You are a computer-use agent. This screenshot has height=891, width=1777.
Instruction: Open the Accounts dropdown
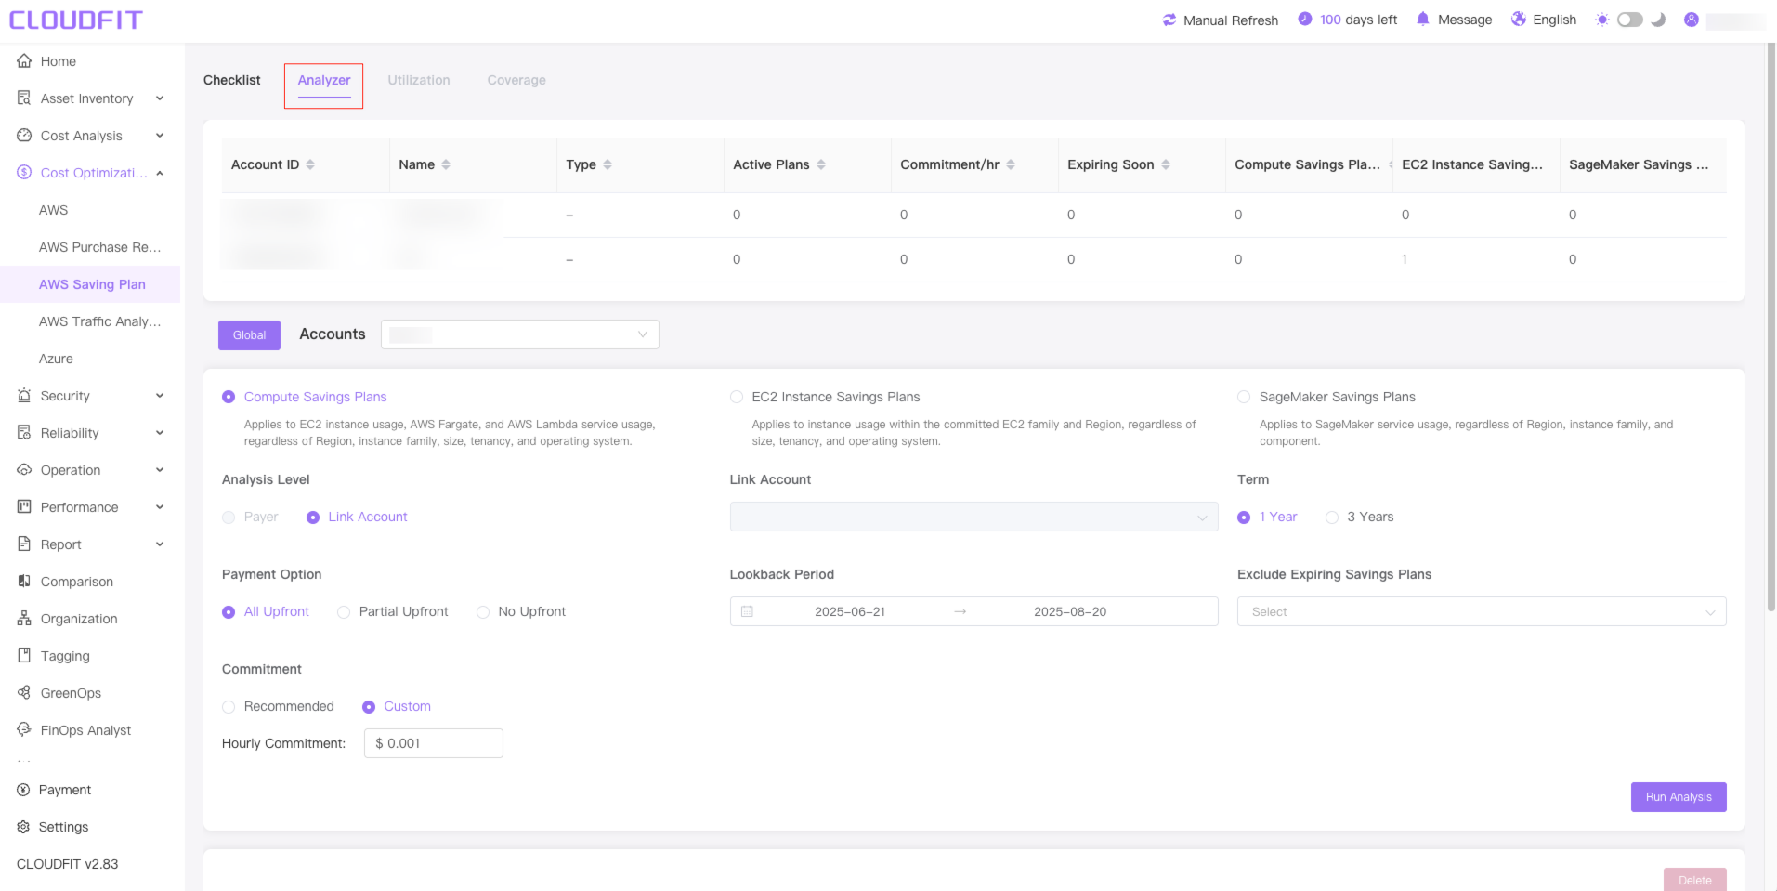(519, 334)
